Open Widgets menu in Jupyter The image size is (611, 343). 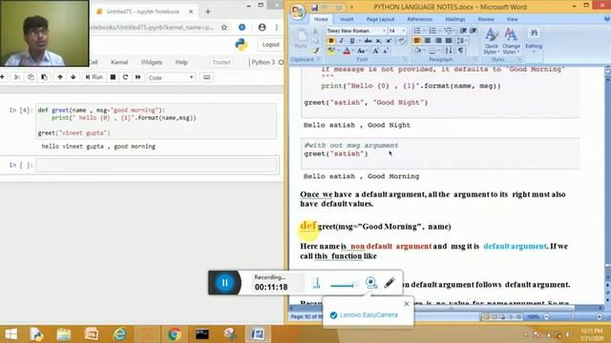coord(152,62)
